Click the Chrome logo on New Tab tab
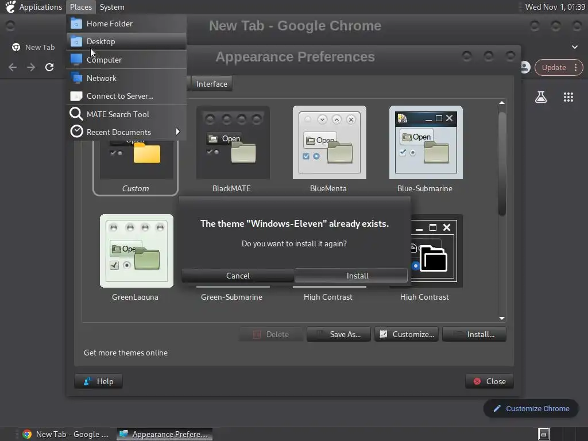Viewport: 588px width, 441px height. click(16, 47)
